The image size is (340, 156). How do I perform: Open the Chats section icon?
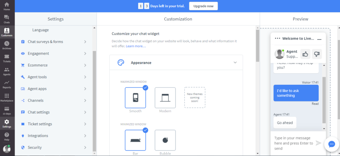pos(7,17)
